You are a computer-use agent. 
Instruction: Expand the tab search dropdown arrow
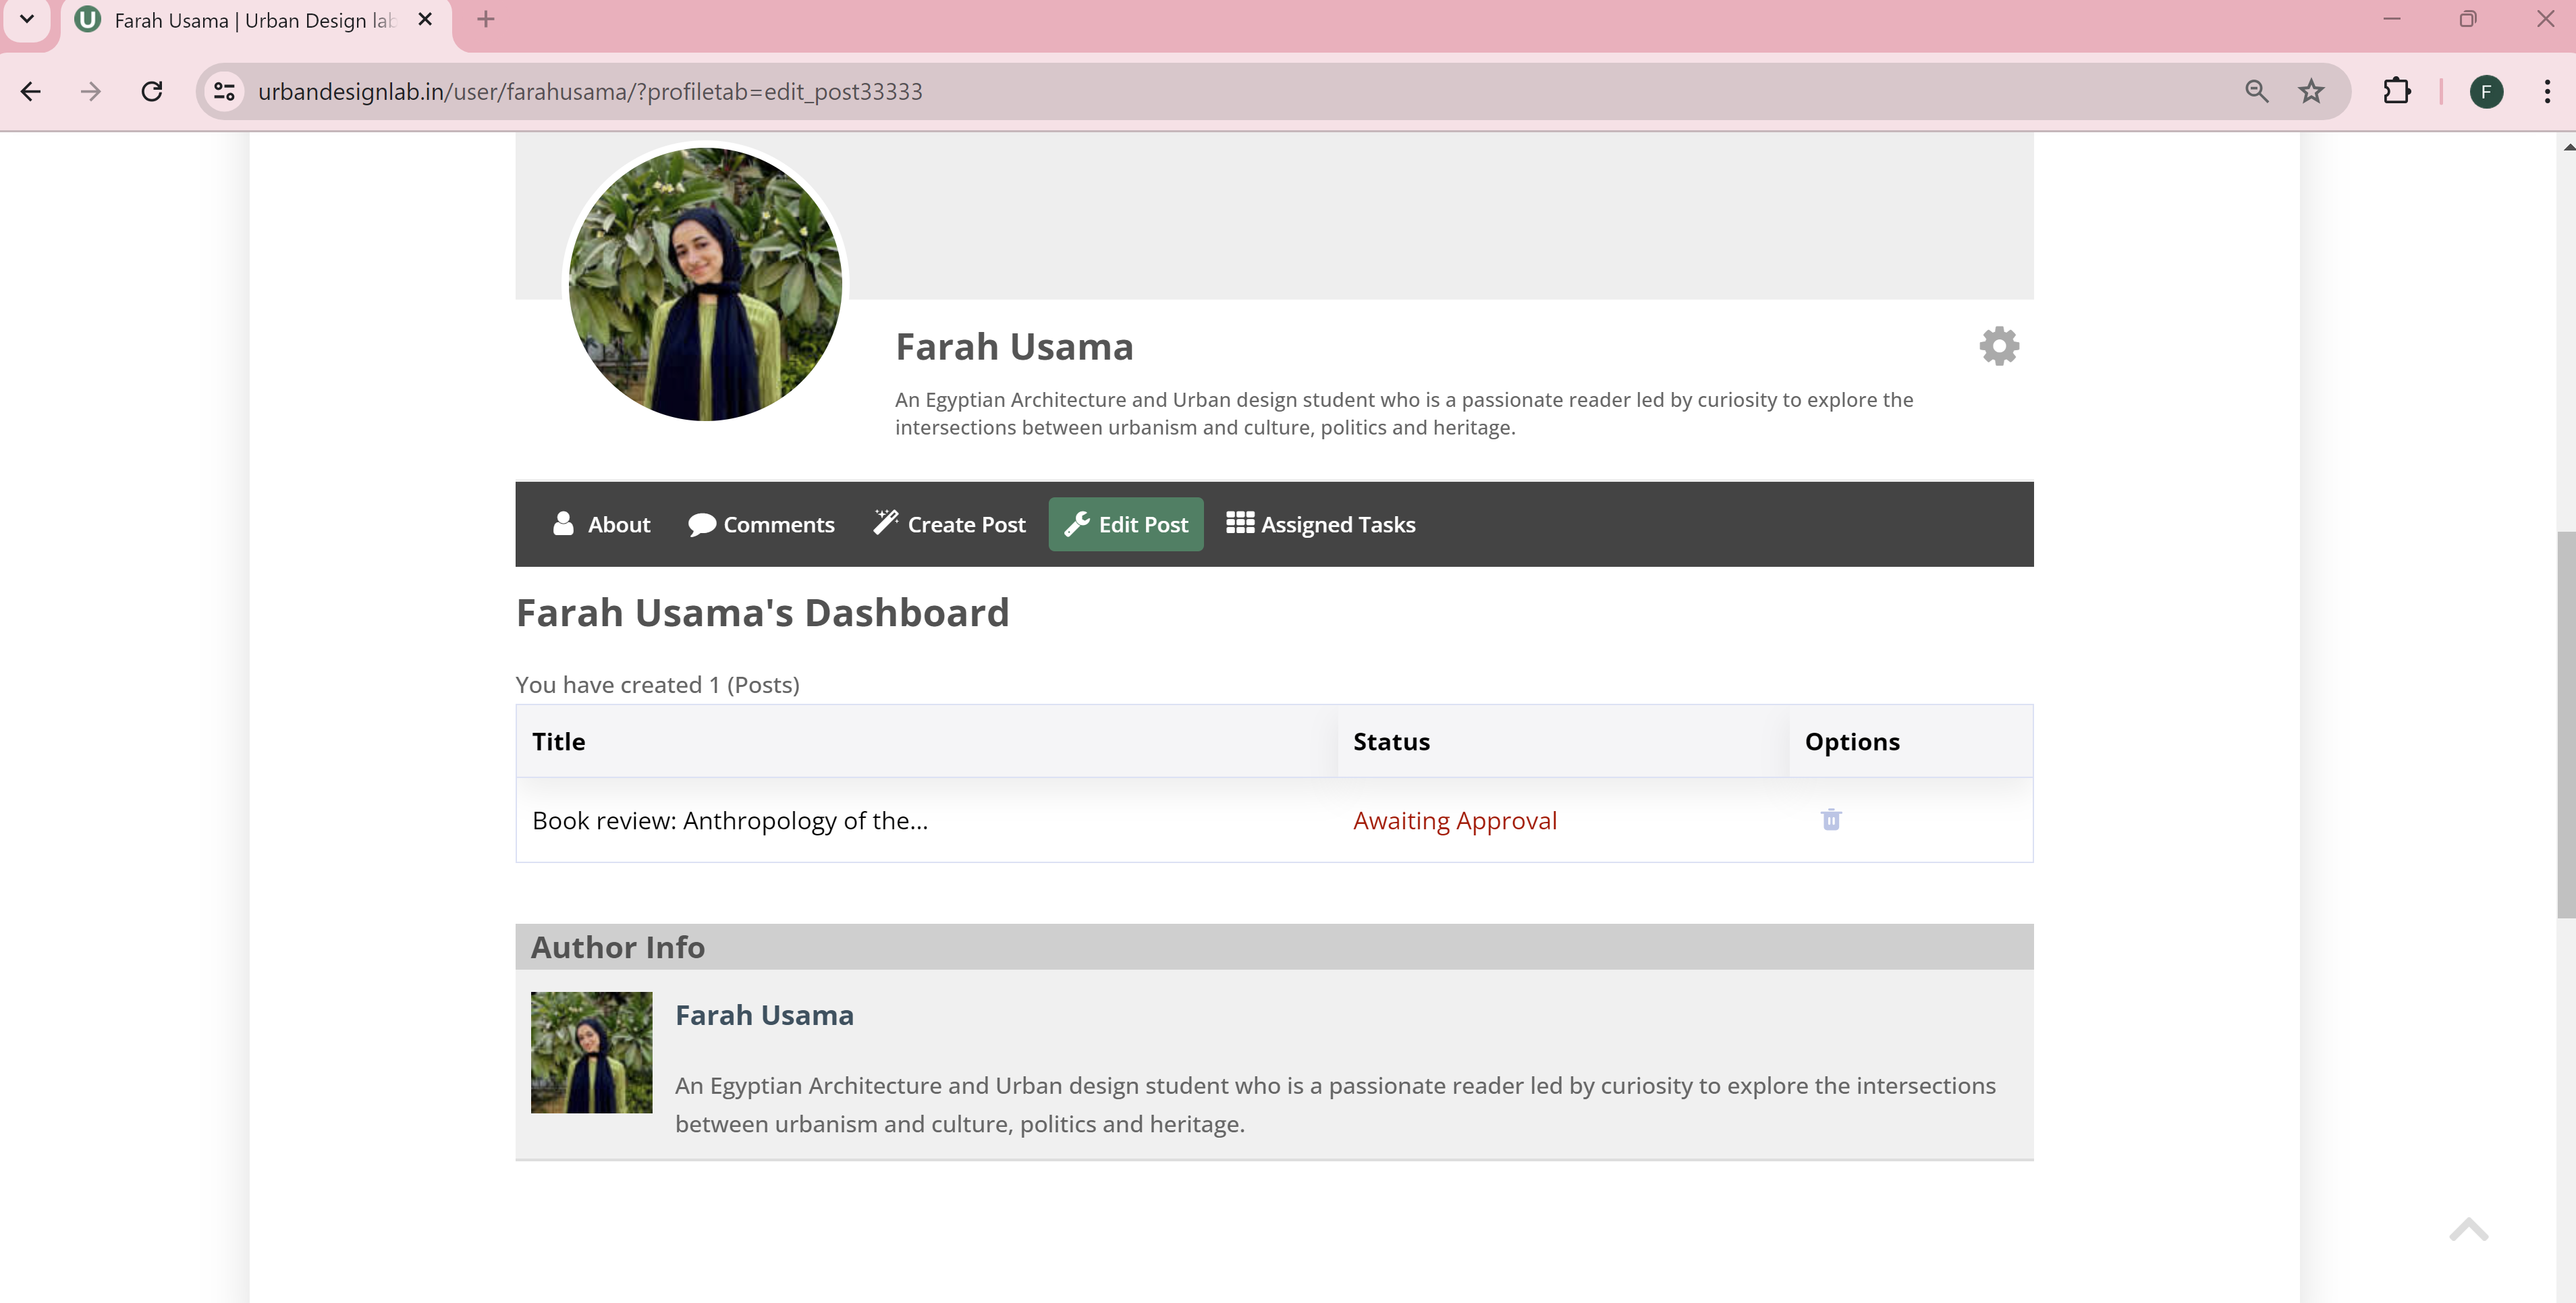(27, 19)
